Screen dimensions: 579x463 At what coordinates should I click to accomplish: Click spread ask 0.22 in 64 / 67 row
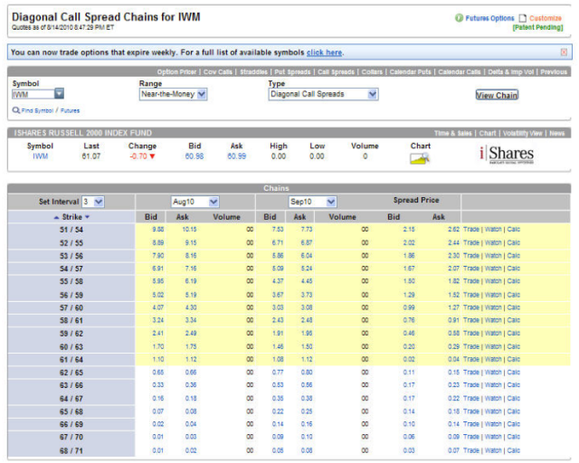[453, 399]
